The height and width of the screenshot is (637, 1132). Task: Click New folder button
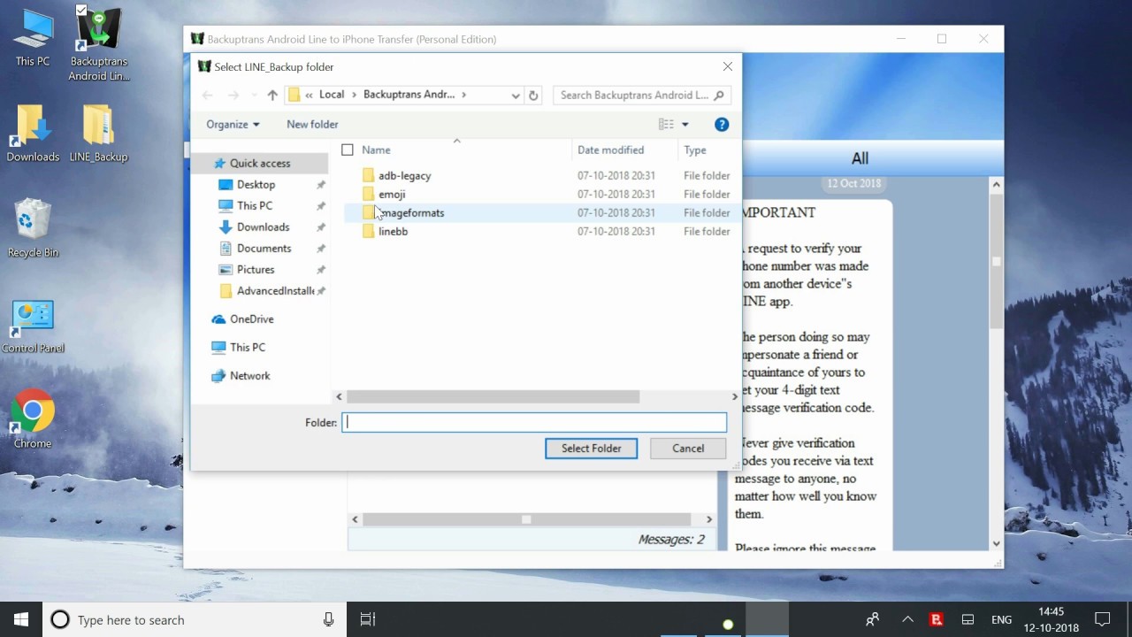click(312, 125)
